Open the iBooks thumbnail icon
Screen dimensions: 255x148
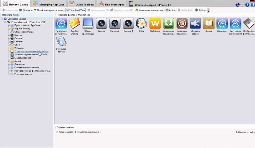[x=209, y=24]
